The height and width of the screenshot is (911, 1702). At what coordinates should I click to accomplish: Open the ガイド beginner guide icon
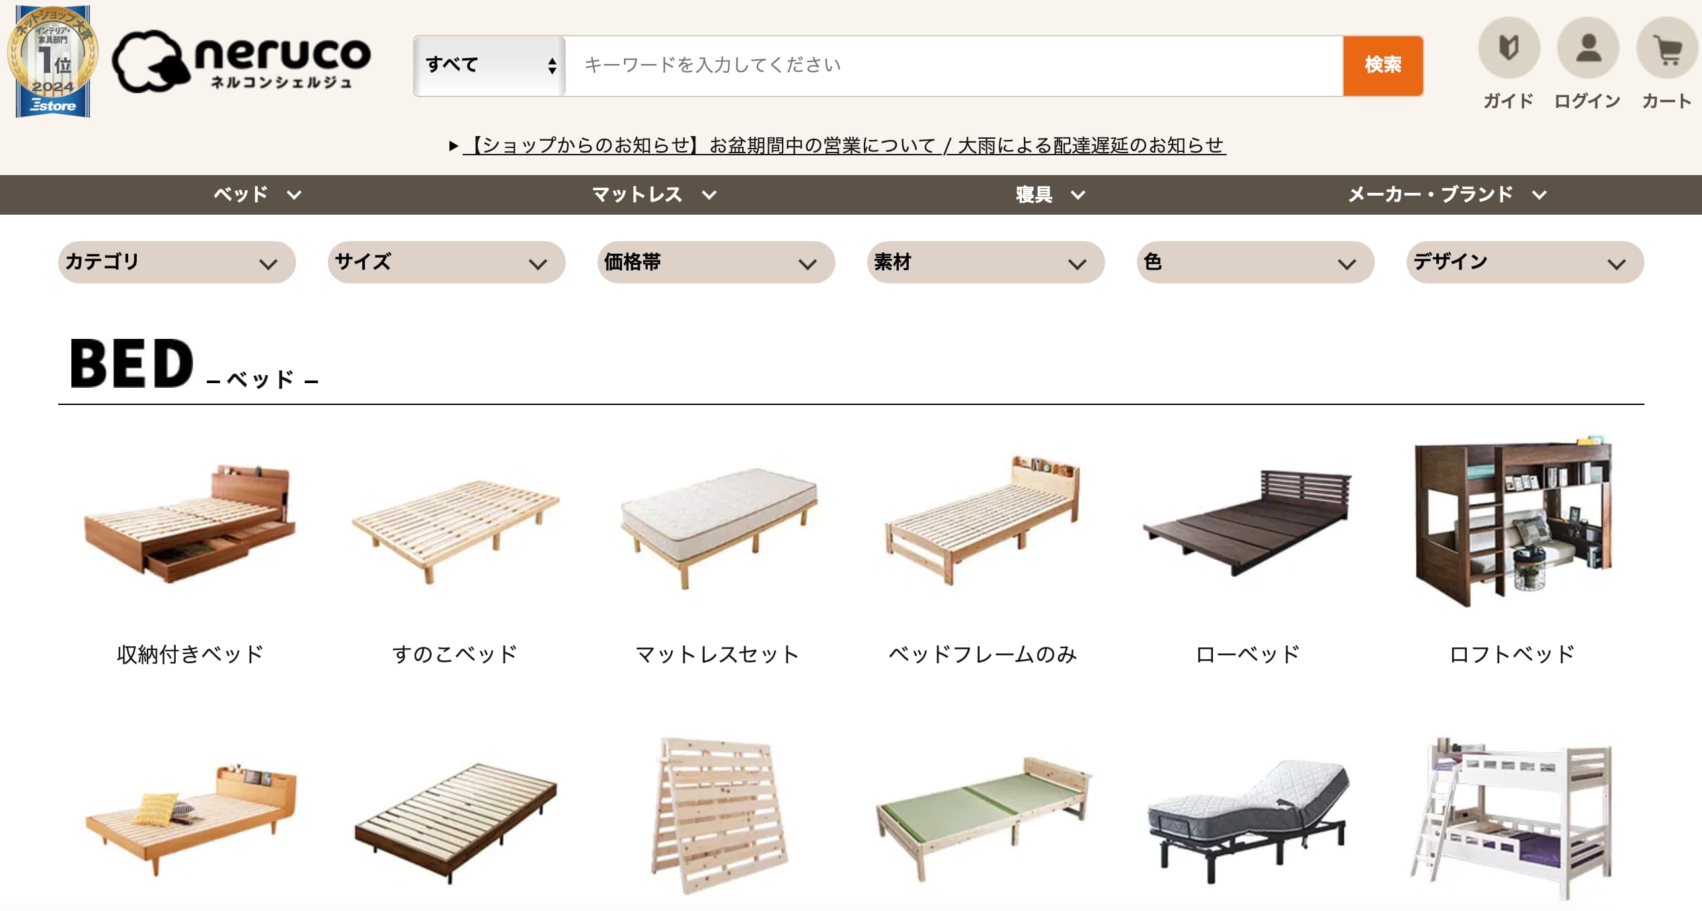point(1508,48)
